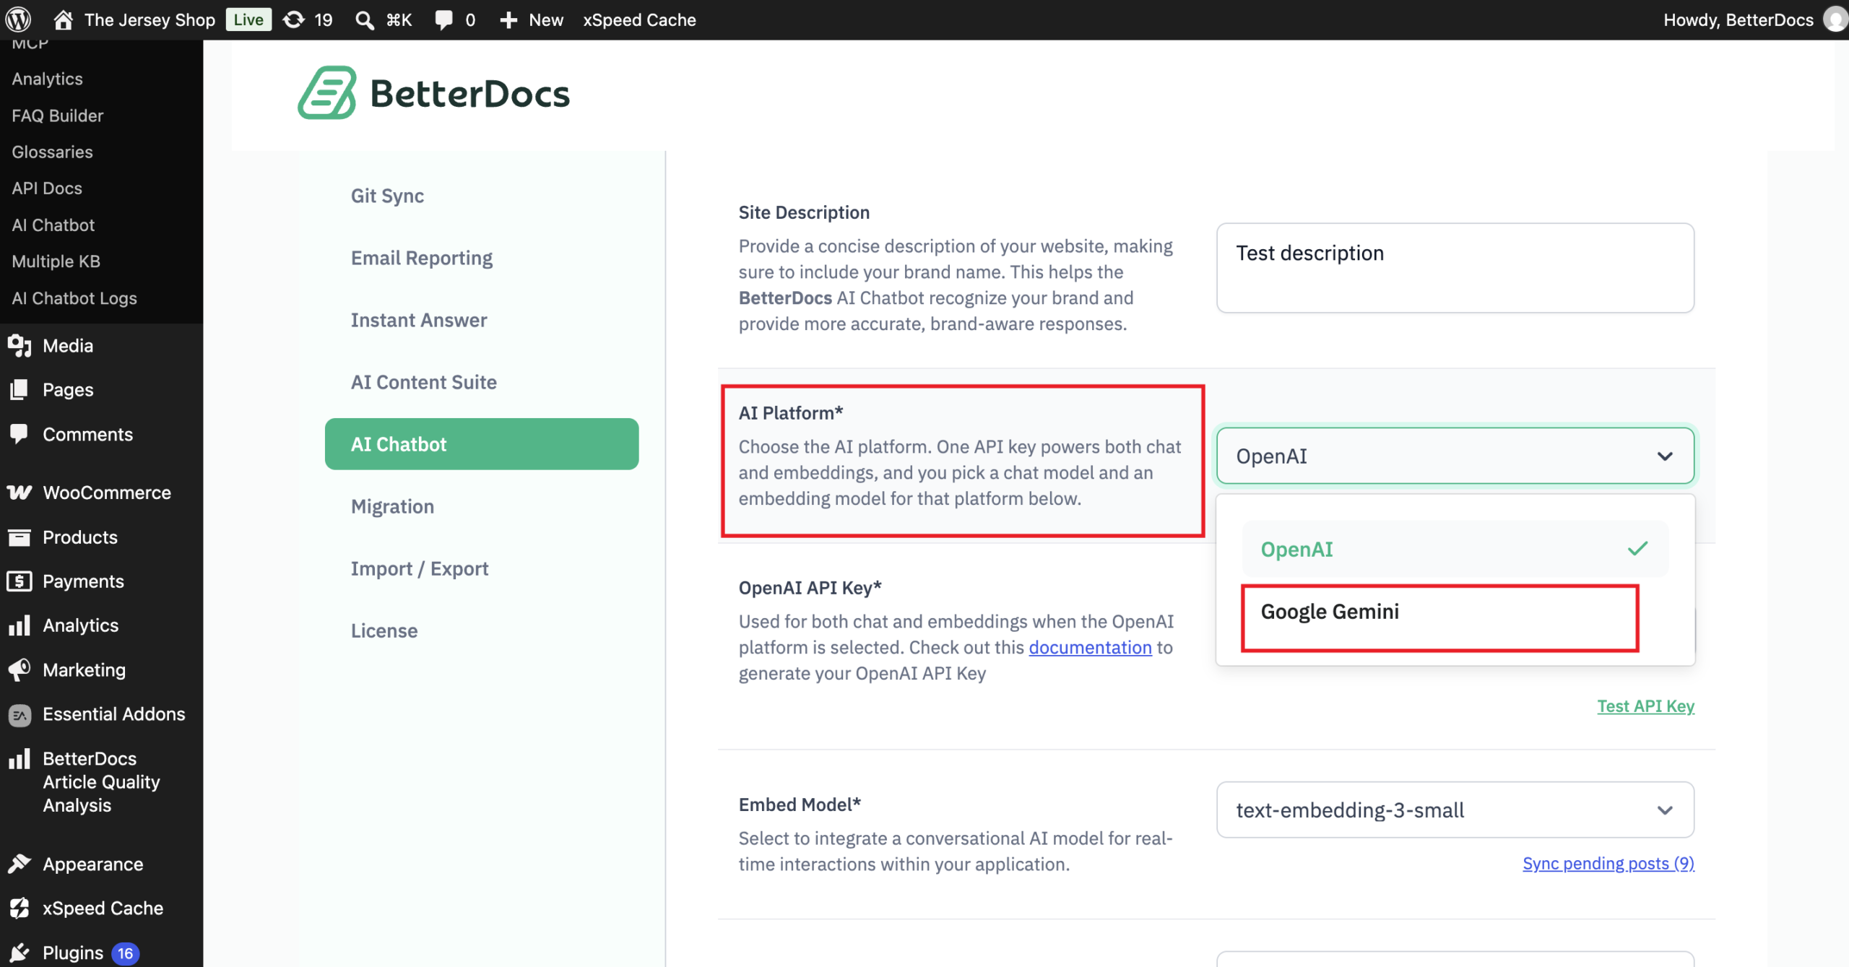1849x967 pixels.
Task: Click the BetterDocs Article Quality Analysis icon
Action: (20, 758)
